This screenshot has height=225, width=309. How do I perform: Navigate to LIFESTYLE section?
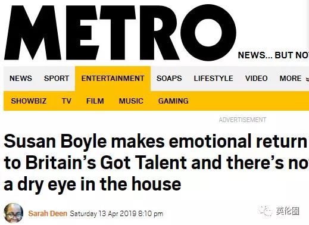pos(213,79)
